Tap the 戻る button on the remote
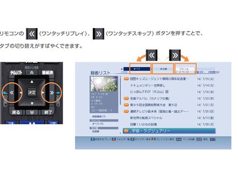Screen dimensions: 238x178 pyautogui.click(x=16, y=112)
